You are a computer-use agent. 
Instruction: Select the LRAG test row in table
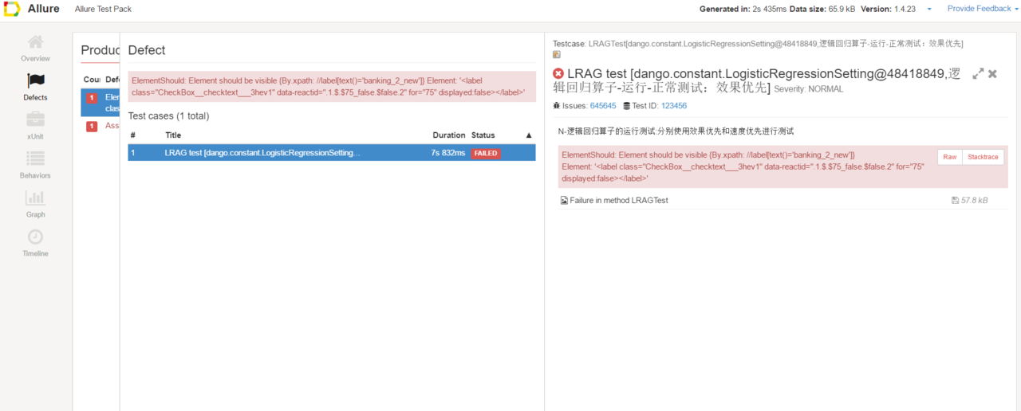(332, 153)
